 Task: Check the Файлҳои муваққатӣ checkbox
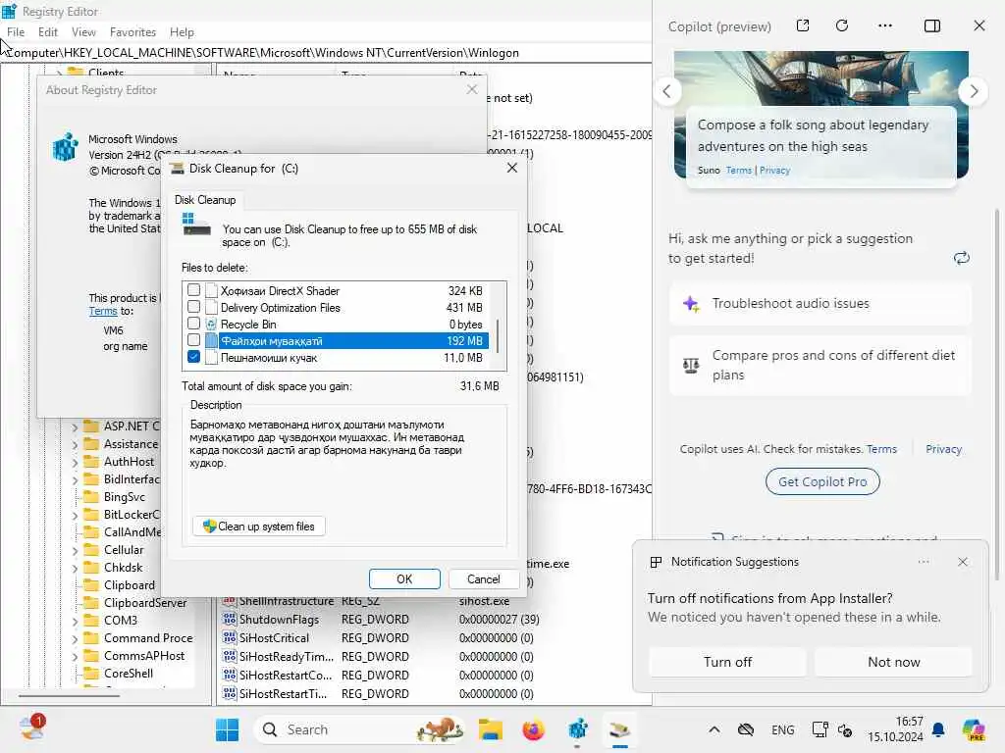pos(193,340)
